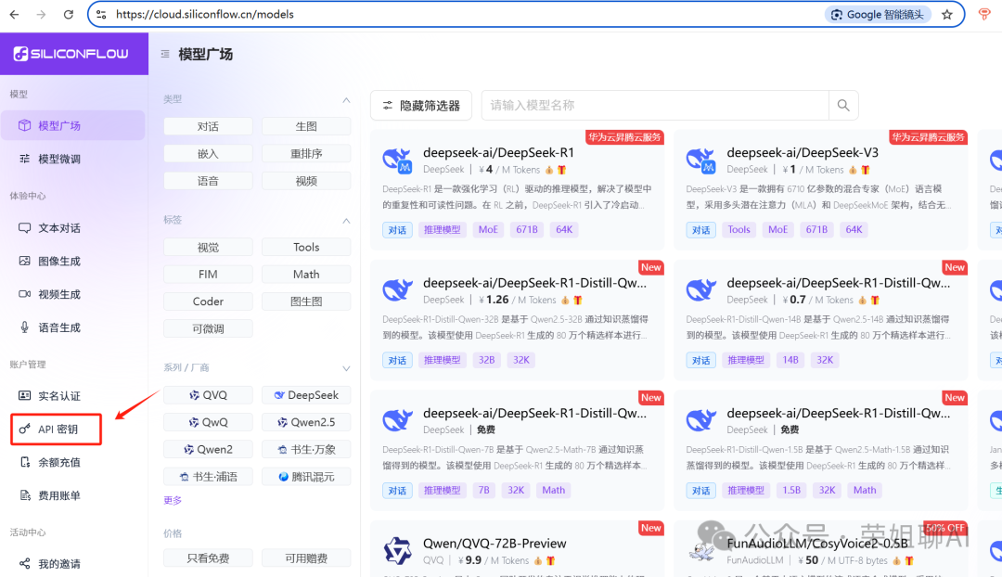The image size is (1002, 577).
Task: Open the ¥1.26 DeepSeek-R1-Distill-Qwen-32B card
Action: pyautogui.click(x=517, y=318)
